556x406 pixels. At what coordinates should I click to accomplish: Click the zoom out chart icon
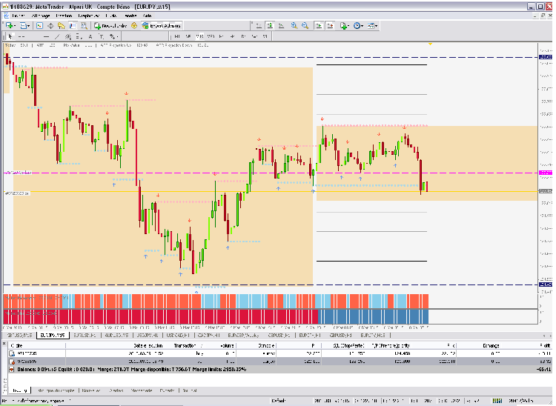(305, 25)
